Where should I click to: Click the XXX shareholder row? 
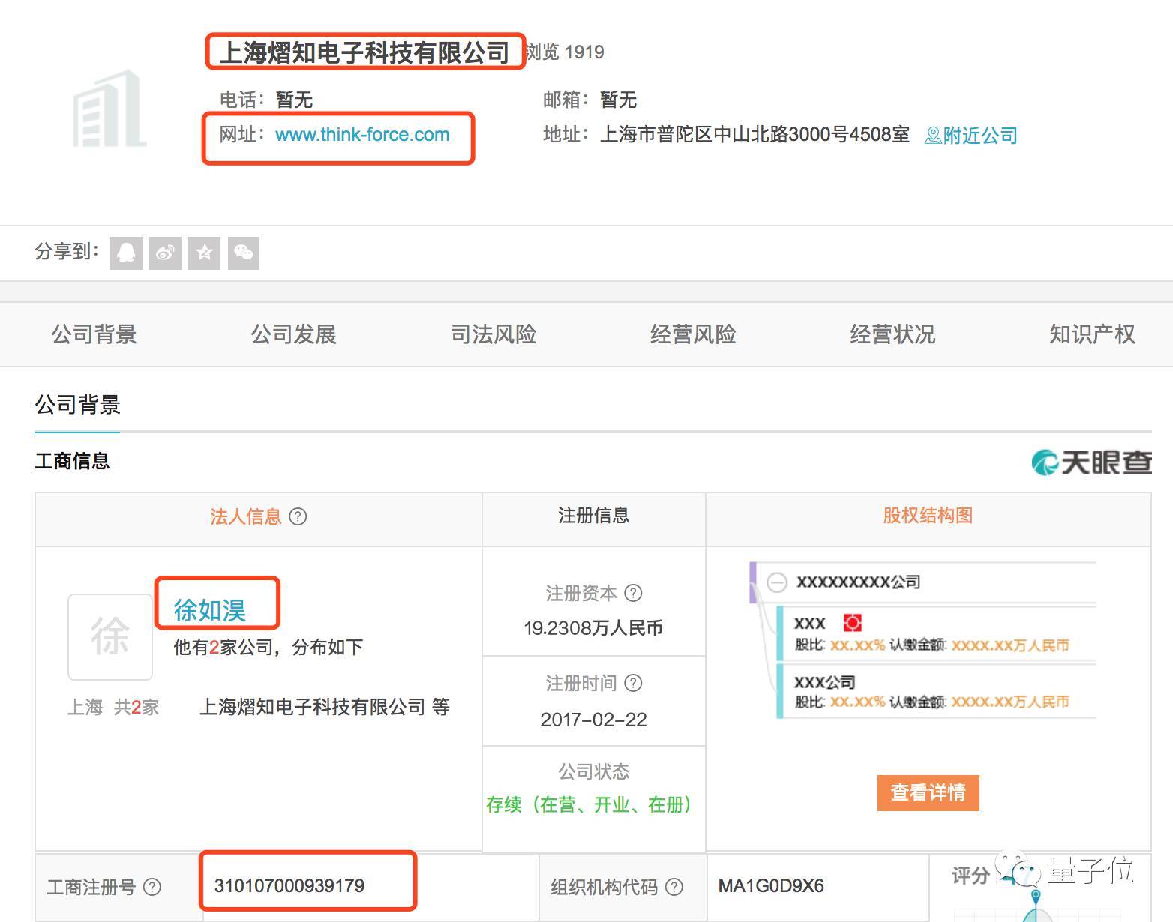coord(937,633)
